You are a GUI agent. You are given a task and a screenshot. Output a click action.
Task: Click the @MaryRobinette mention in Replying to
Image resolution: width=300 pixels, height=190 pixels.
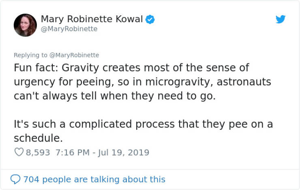(x=74, y=55)
